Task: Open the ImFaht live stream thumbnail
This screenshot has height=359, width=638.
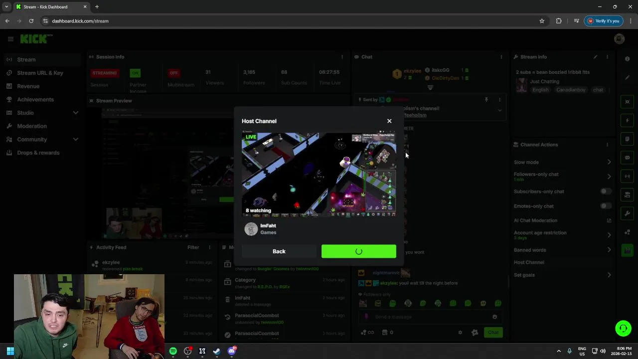Action: coord(319,175)
